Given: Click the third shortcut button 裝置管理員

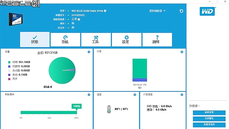Looking at the screenshot, I should pyautogui.click(x=209, y=125).
